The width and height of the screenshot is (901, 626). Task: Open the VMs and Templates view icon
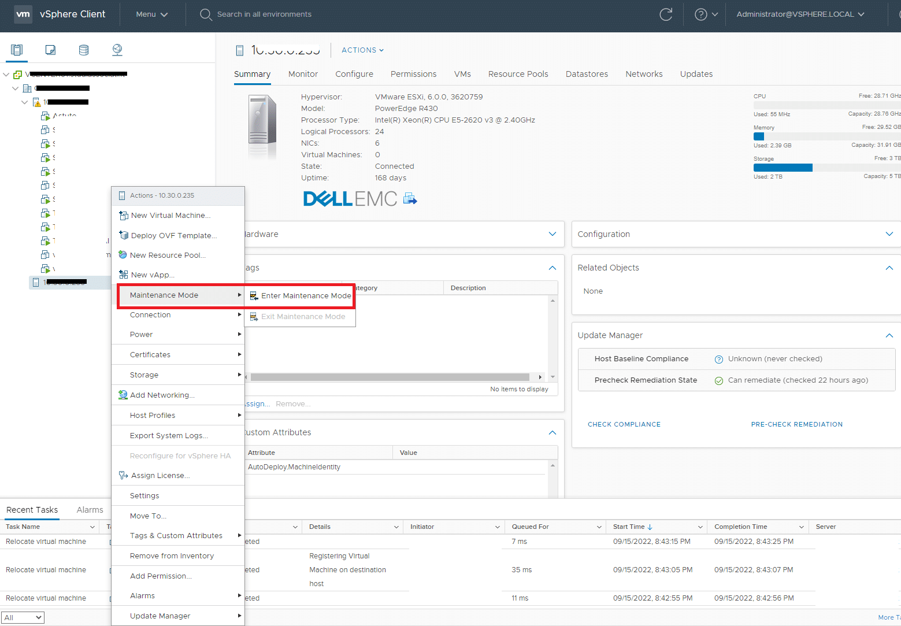click(51, 50)
